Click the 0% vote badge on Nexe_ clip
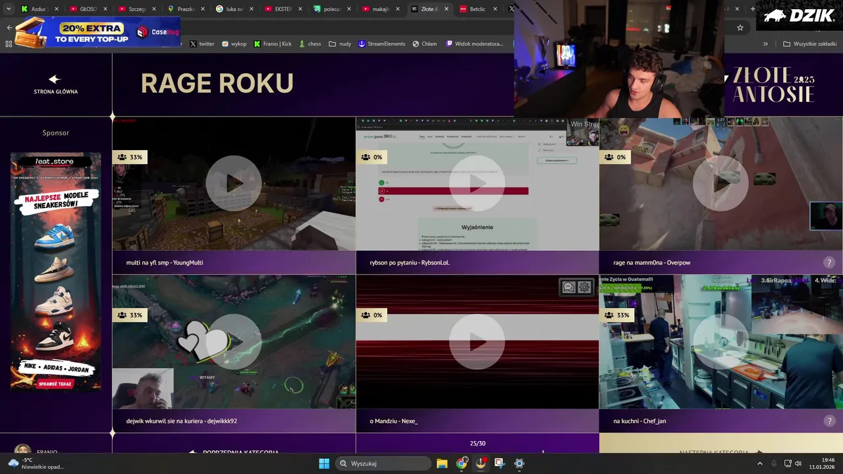This screenshot has width=843, height=474. 372,315
